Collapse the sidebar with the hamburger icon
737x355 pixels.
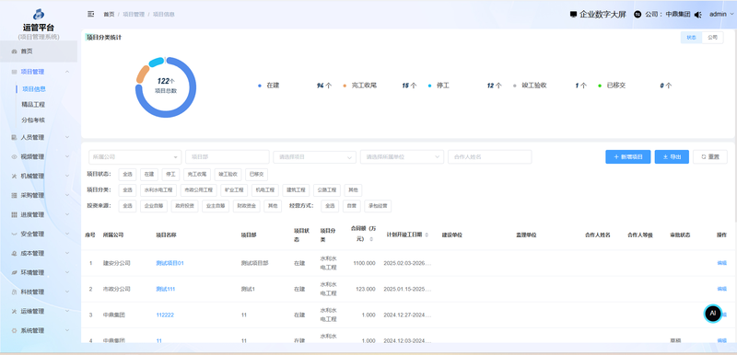(x=90, y=14)
